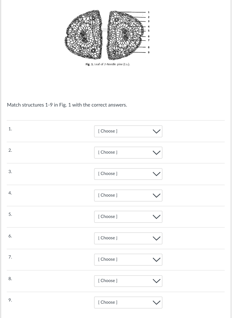Click the row number 7 on the left
The height and width of the screenshot is (318, 234).
point(10,257)
